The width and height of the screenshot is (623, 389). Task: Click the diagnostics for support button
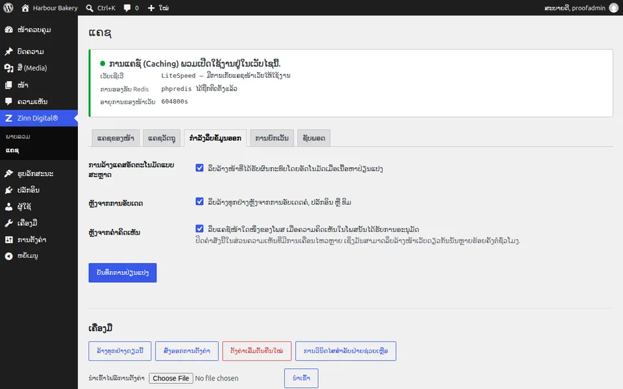pyautogui.click(x=346, y=351)
